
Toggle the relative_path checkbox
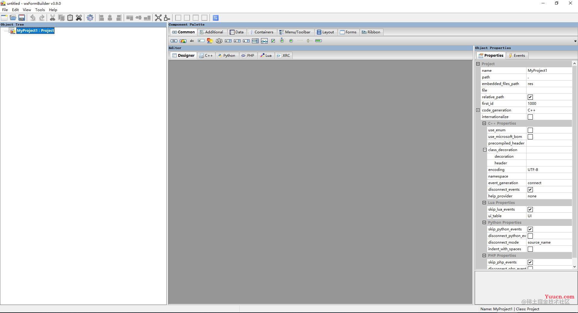[x=530, y=97]
